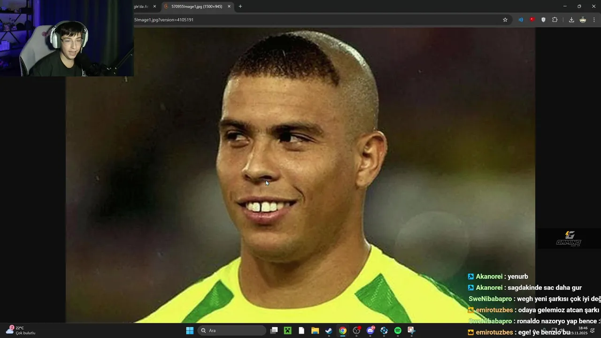Open Spotify from the taskbar
Viewport: 601px width, 338px height.
coord(398,330)
